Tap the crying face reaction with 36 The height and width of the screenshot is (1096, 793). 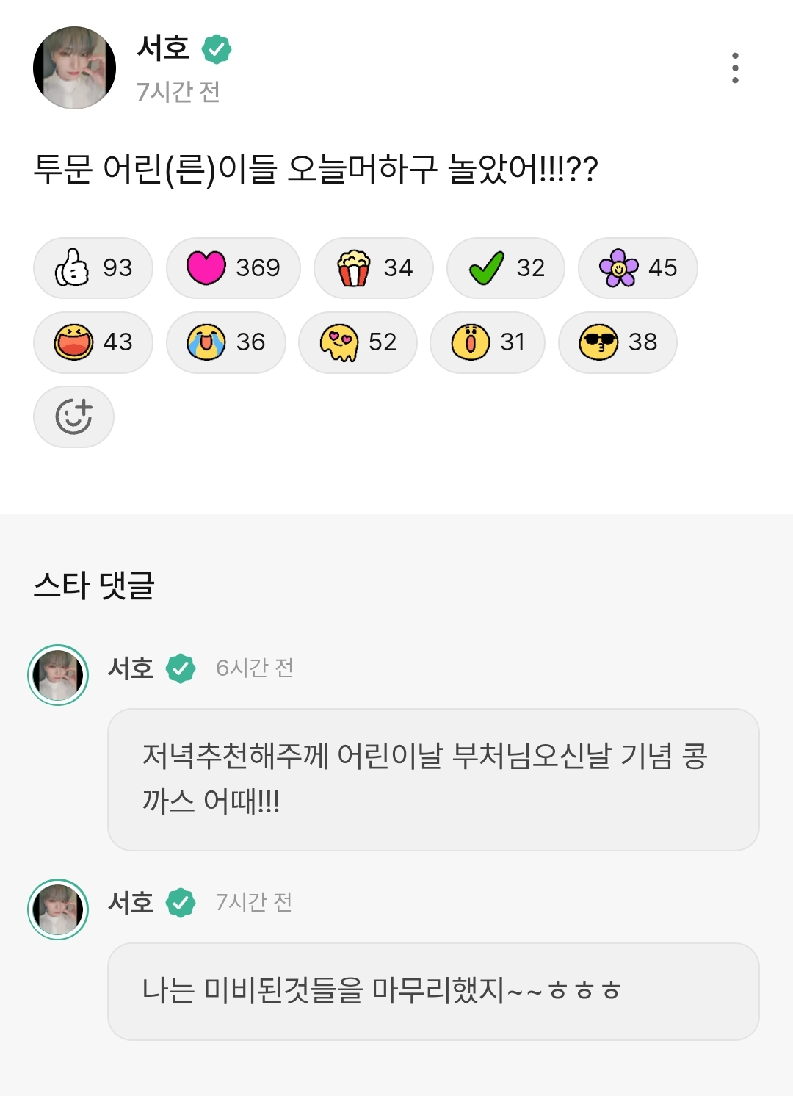tap(225, 342)
